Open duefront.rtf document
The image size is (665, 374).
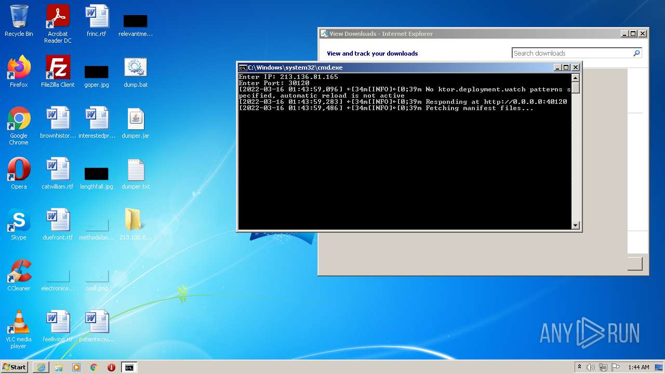[58, 224]
